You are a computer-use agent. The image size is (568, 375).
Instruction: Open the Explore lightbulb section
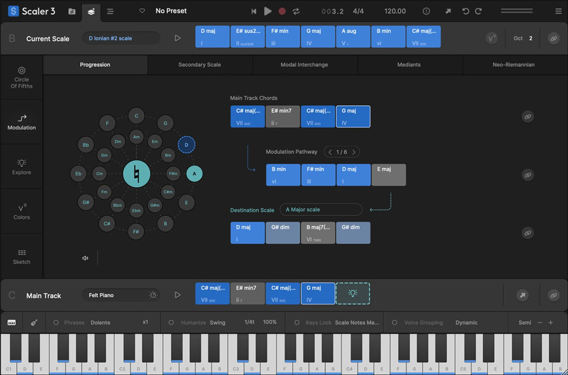coord(21,166)
